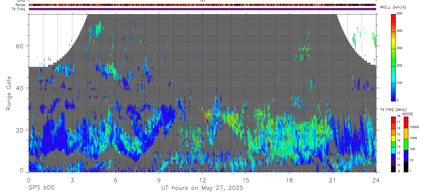
Task: Click the '12' hour tick label on time axis
Action: [x=202, y=180]
